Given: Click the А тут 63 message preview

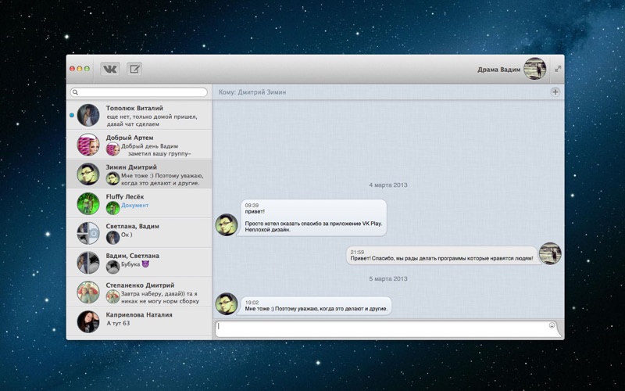Looking at the screenshot, I should 118,323.
